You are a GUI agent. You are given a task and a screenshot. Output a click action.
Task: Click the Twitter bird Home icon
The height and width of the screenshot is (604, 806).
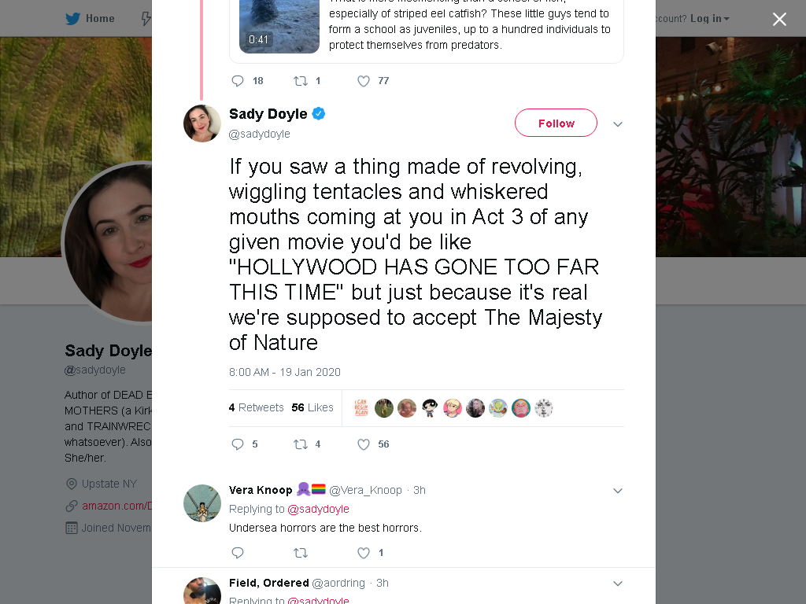pos(72,19)
